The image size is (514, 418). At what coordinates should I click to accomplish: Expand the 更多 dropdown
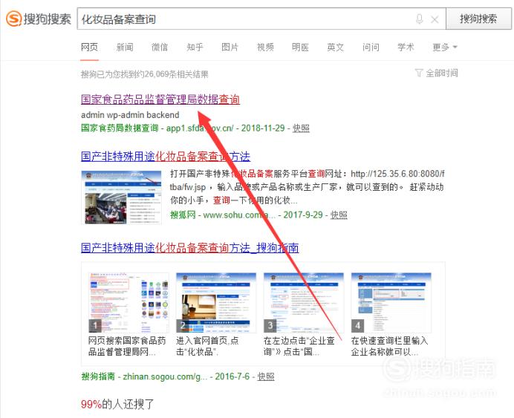(x=444, y=48)
